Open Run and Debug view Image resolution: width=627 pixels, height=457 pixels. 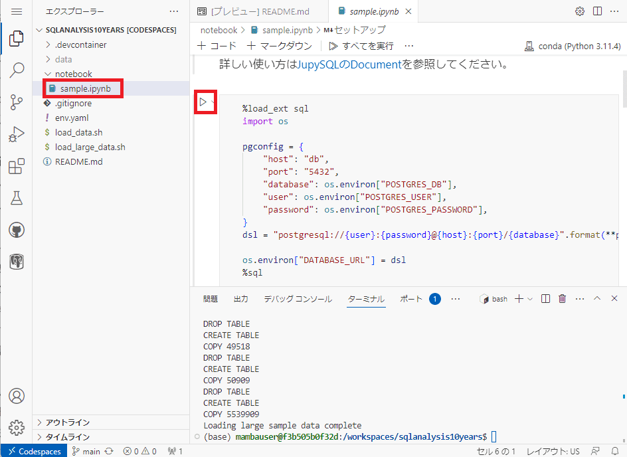tap(17, 134)
